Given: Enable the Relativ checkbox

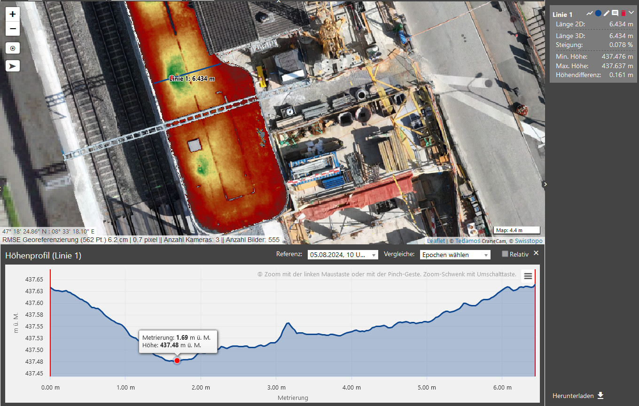Looking at the screenshot, I should [505, 254].
